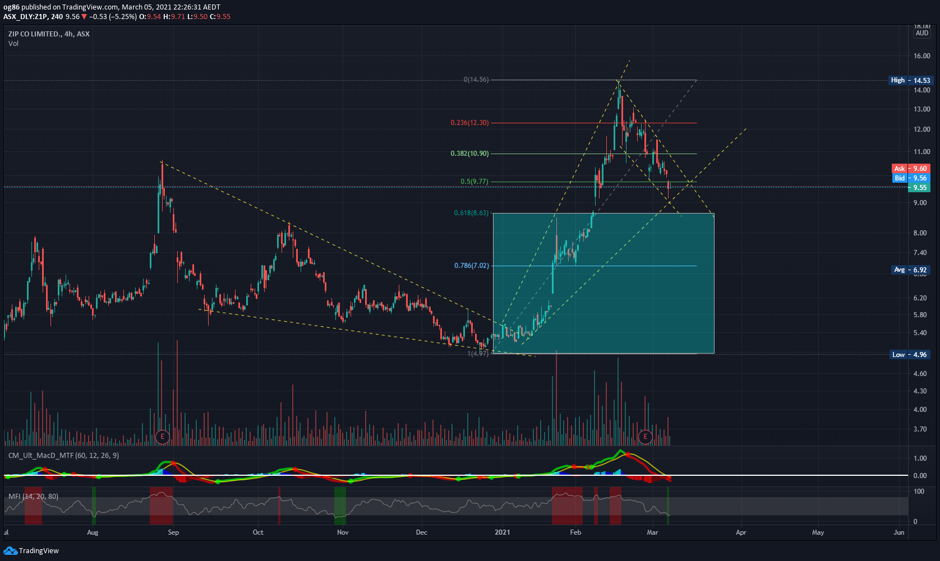This screenshot has width=940, height=561.
Task: Click the MACD 1.00 scale label
Action: click(920, 458)
